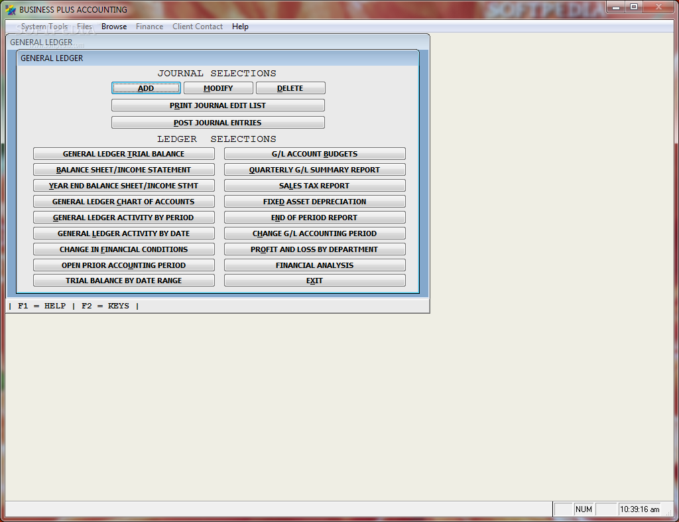This screenshot has width=679, height=522.
Task: Open Trial Balance by Date Range
Action: tap(124, 281)
